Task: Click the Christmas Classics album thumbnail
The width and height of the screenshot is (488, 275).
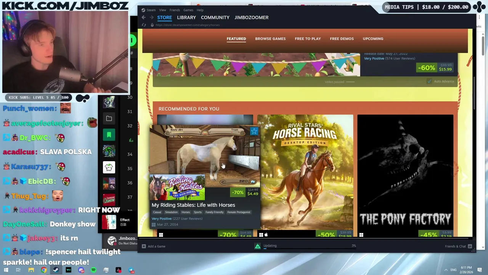Action: coord(109,199)
